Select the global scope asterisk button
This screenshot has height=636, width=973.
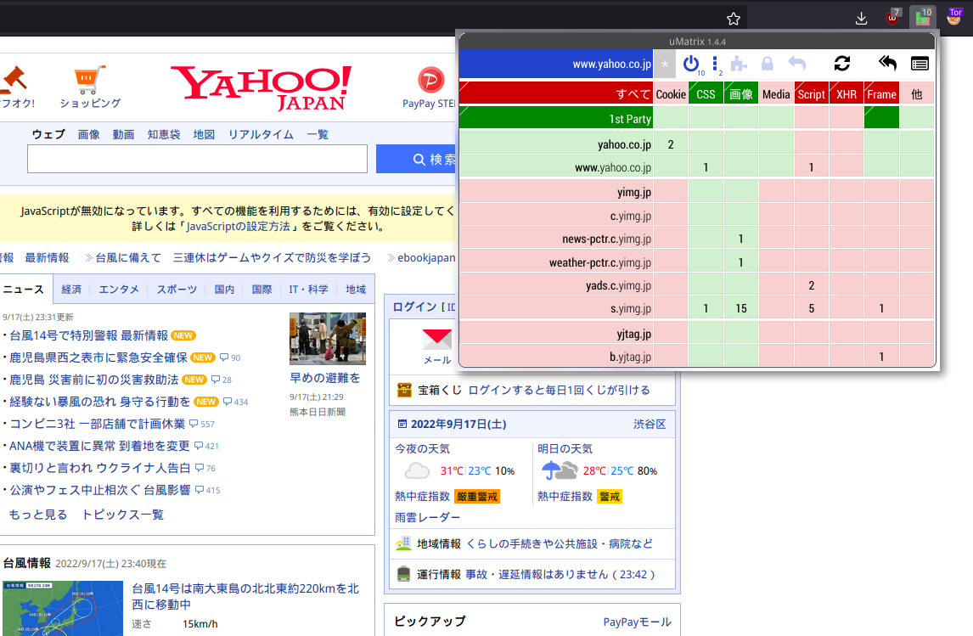pos(665,64)
